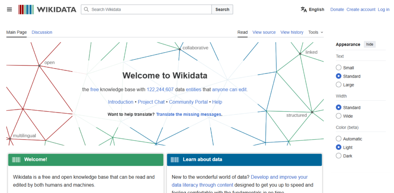Click the 'open' node label
The height and width of the screenshot is (193, 394).
(x=50, y=63)
